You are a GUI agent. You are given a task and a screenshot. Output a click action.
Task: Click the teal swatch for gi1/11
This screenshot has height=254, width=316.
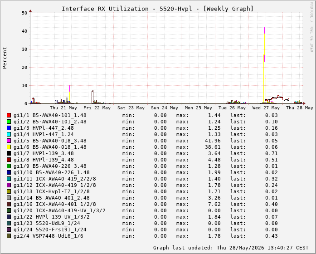[9, 179]
